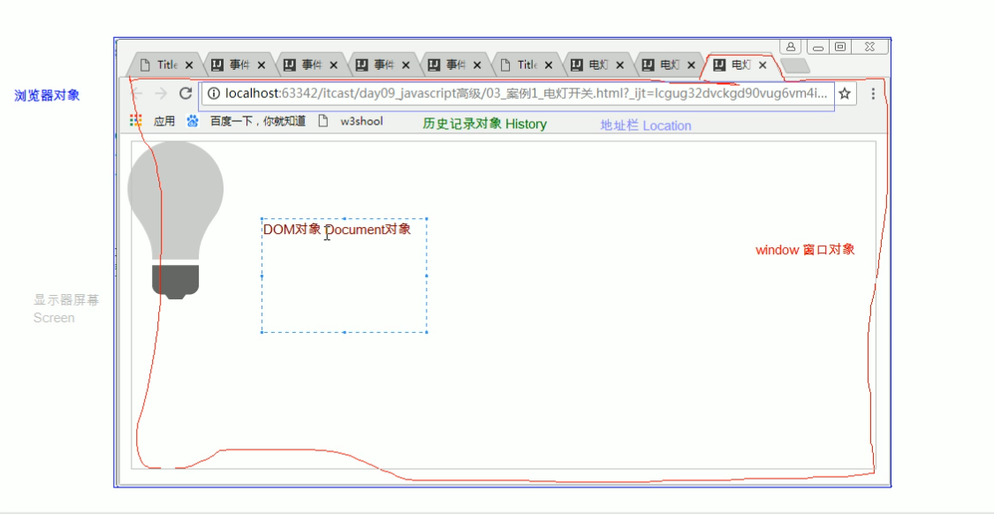The width and height of the screenshot is (994, 514).
Task: Select the 历史记录对象 History label
Action: 484,125
